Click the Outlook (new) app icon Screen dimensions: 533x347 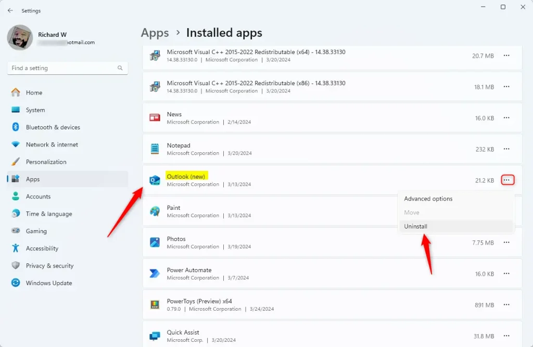(155, 180)
